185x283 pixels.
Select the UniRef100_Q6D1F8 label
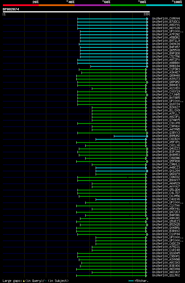pos(166,174)
